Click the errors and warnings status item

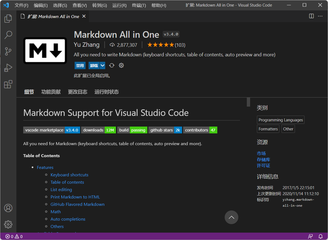[13, 236]
